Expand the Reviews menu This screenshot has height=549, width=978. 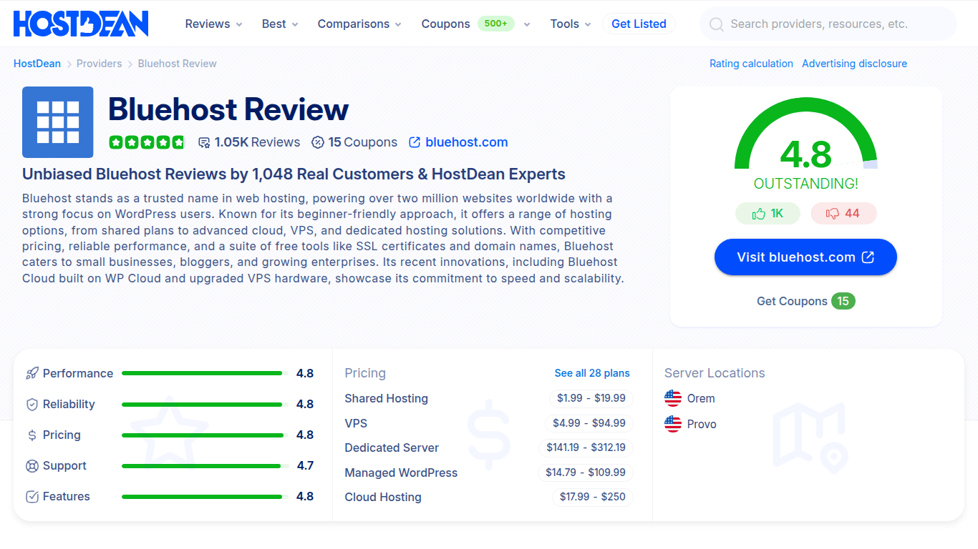pos(213,24)
